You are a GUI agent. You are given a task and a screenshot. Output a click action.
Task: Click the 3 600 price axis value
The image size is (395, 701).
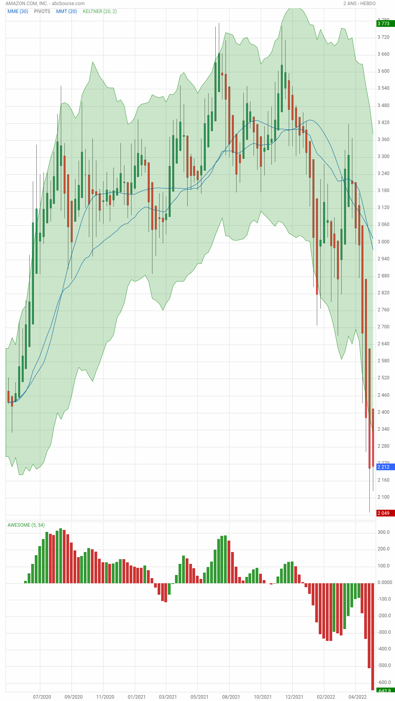pos(384,71)
